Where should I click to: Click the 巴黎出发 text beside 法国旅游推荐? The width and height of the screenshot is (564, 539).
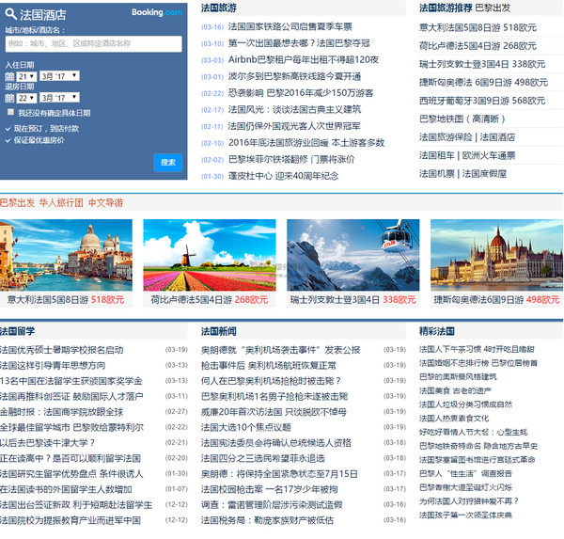[493, 8]
